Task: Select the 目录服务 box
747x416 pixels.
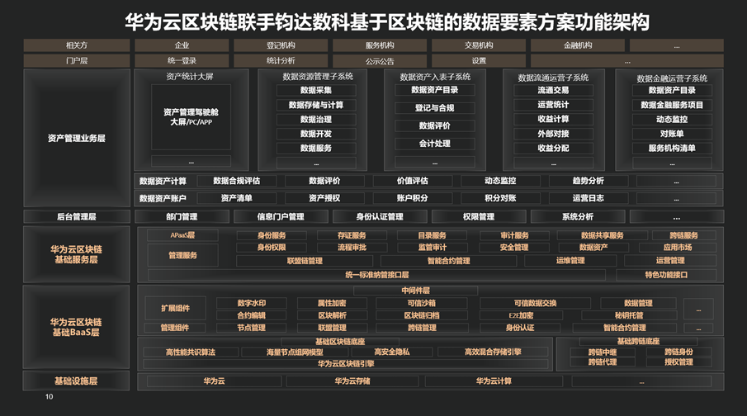Action: (433, 235)
